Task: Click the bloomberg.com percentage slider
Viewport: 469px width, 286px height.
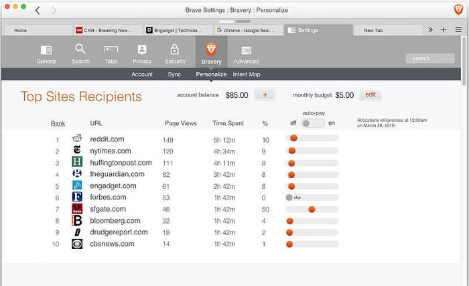Action: coord(312,221)
